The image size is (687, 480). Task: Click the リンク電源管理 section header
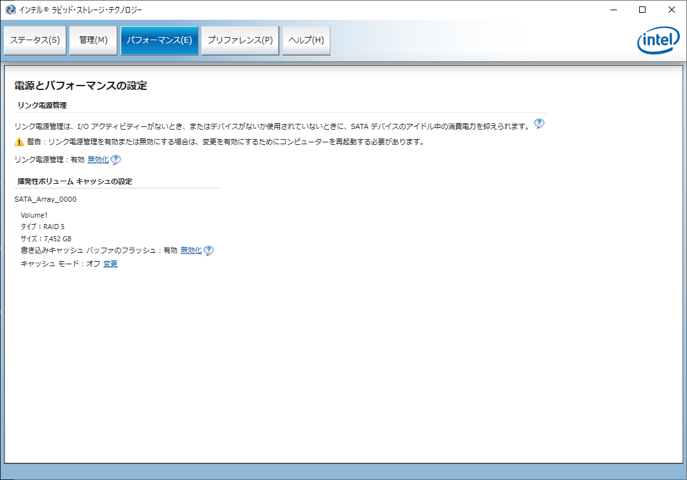click(42, 105)
